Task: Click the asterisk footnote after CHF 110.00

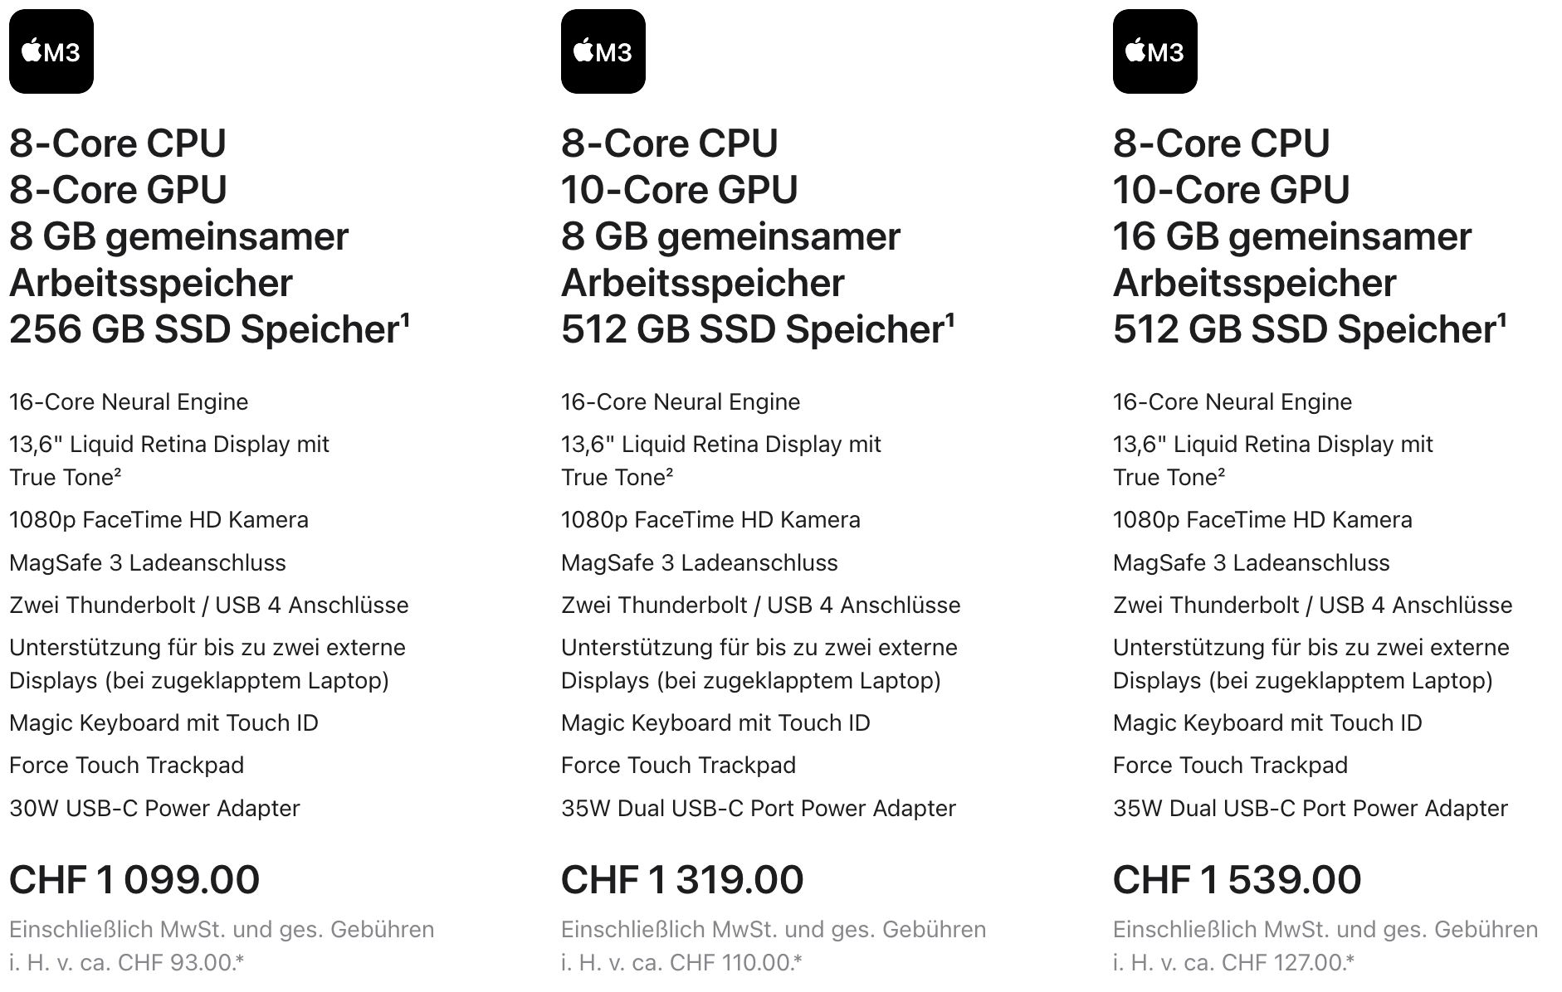Action: (798, 962)
